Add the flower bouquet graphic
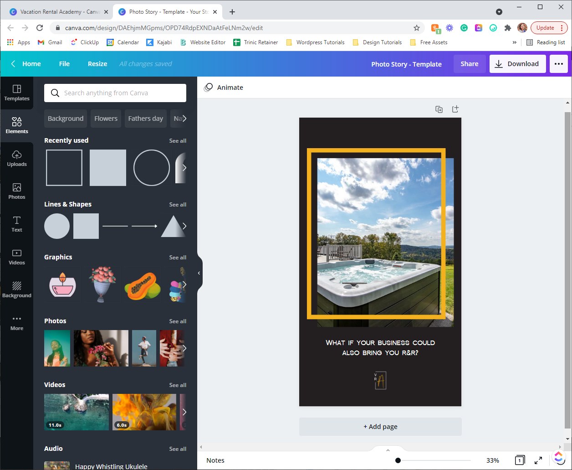 tap(102, 284)
